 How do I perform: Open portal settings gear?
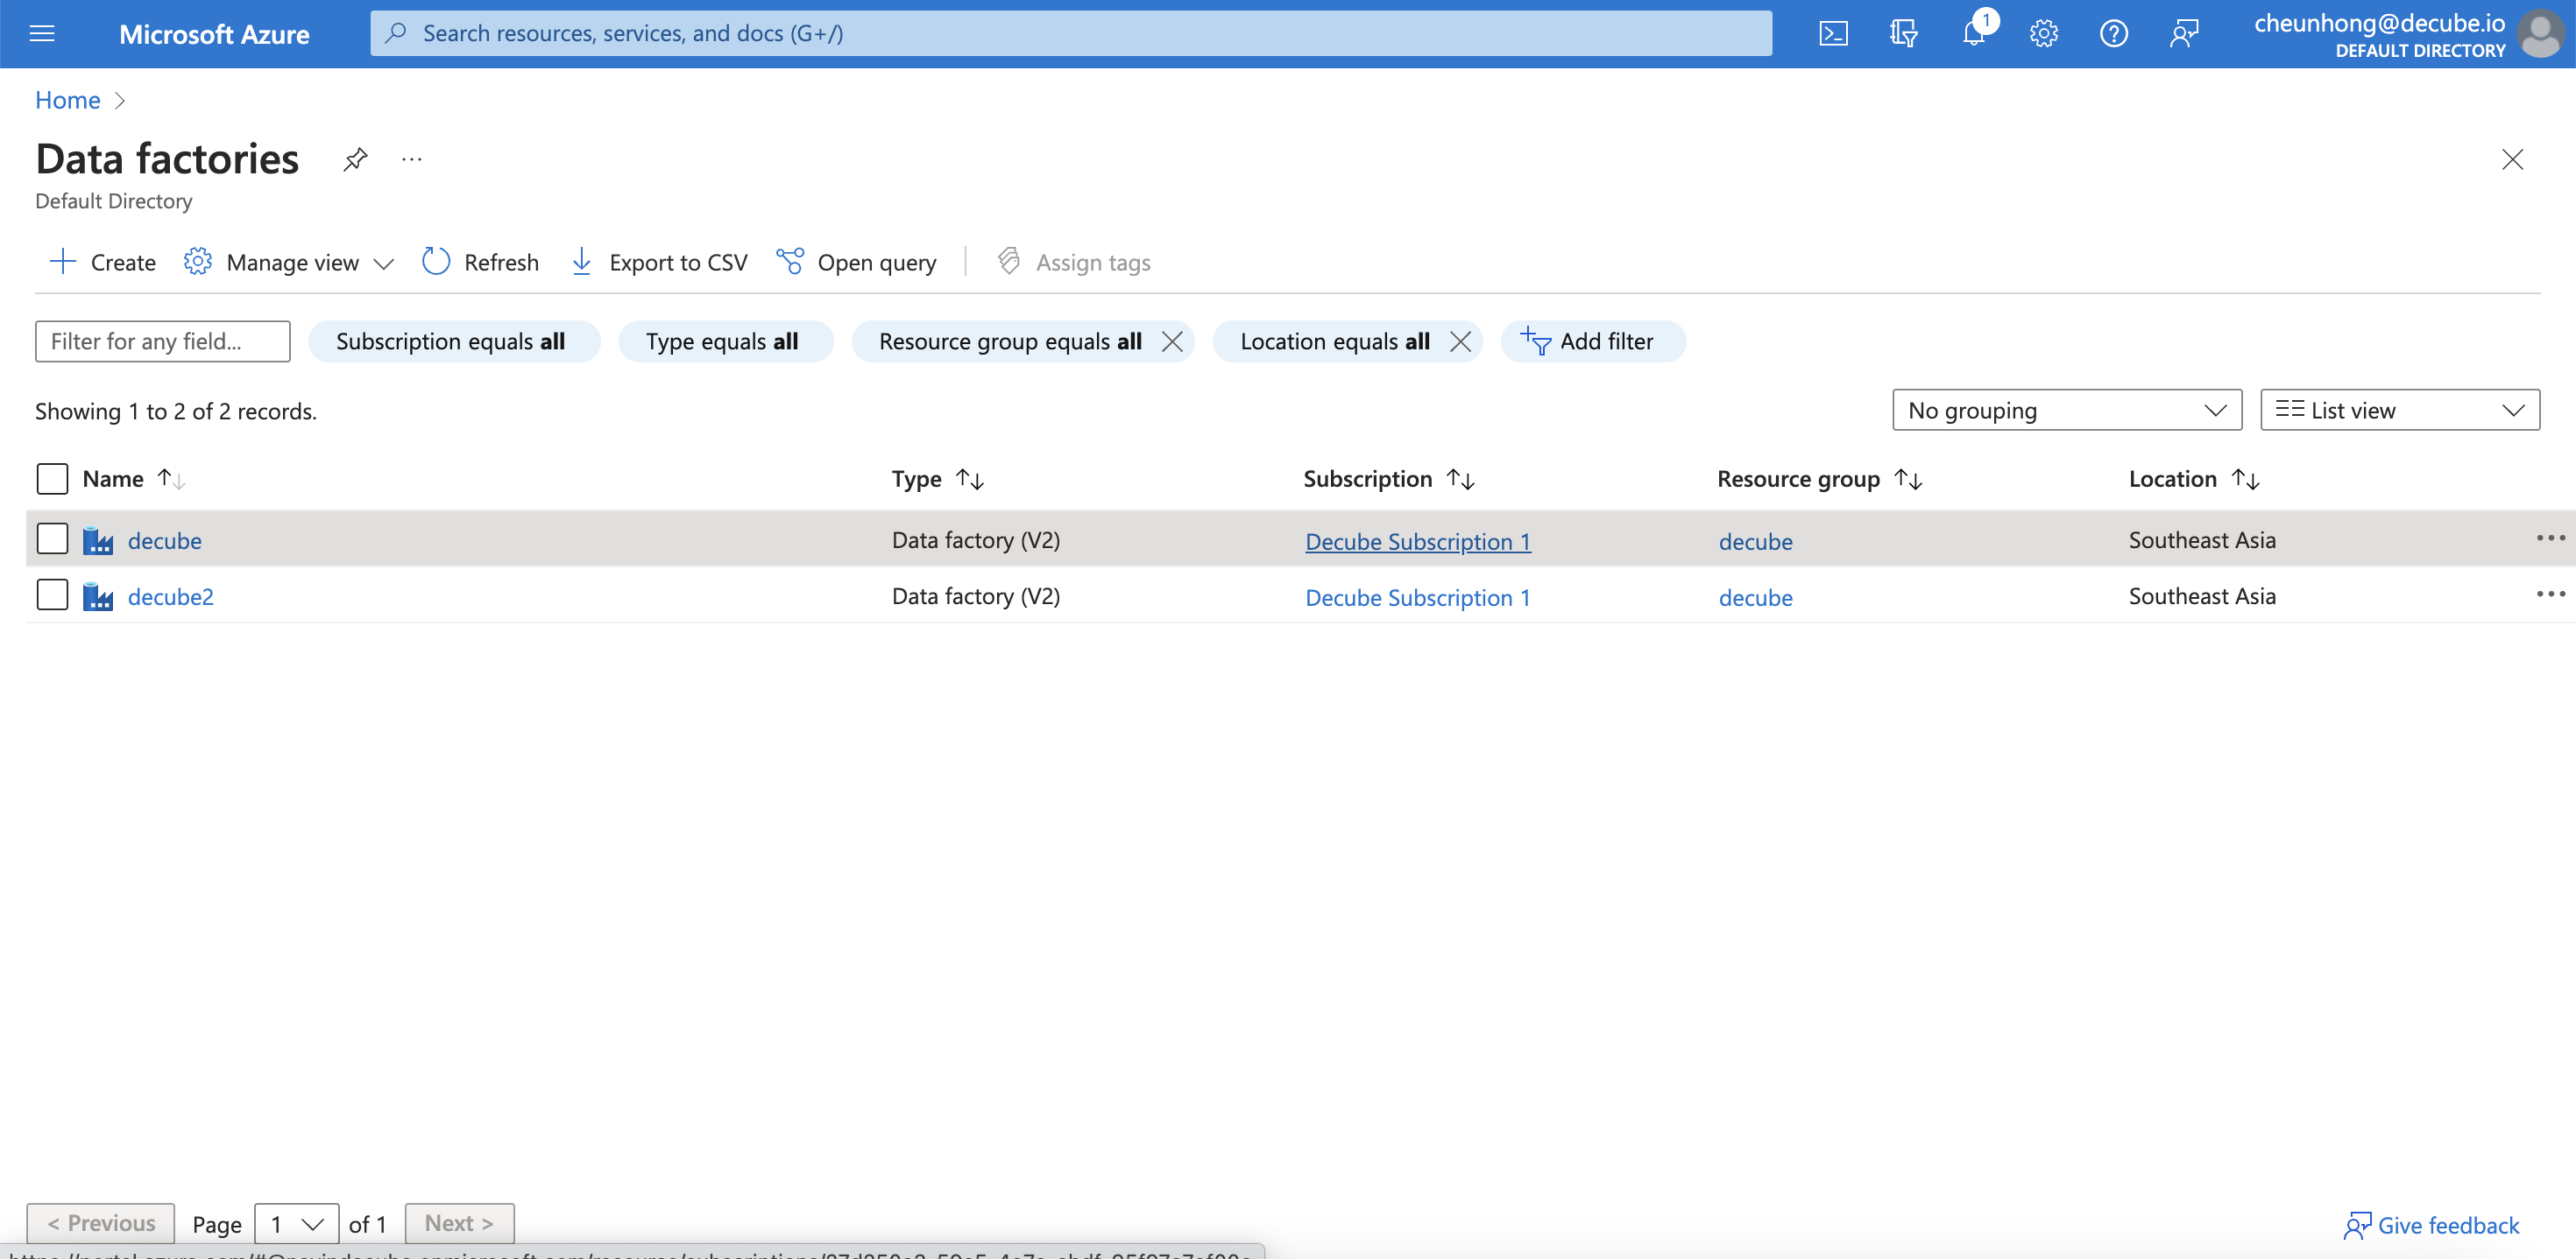[2043, 34]
